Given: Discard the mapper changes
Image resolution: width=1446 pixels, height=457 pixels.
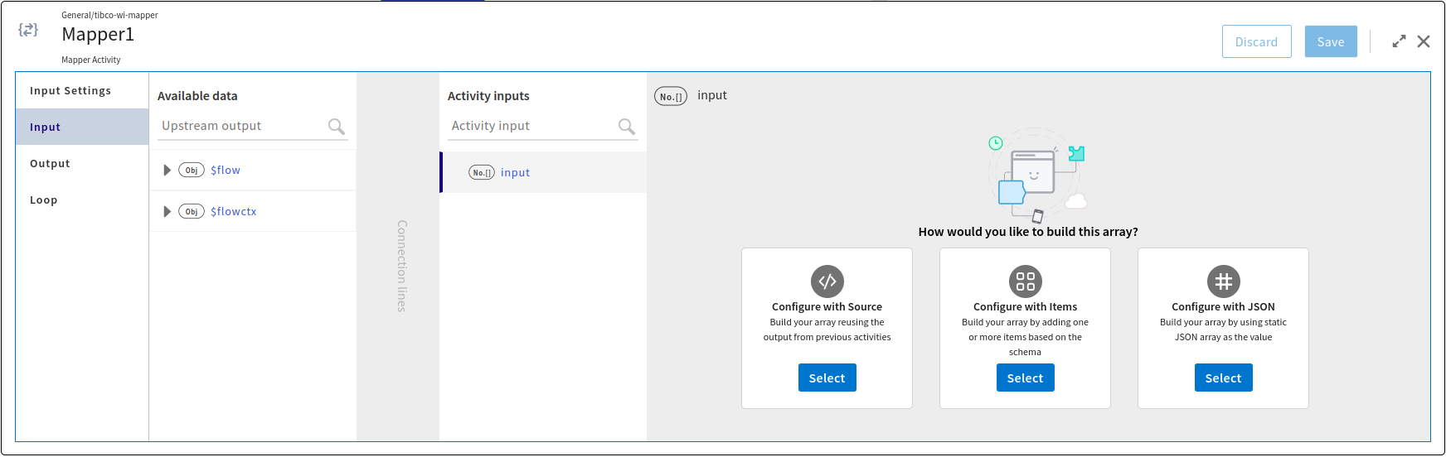Looking at the screenshot, I should (1256, 42).
